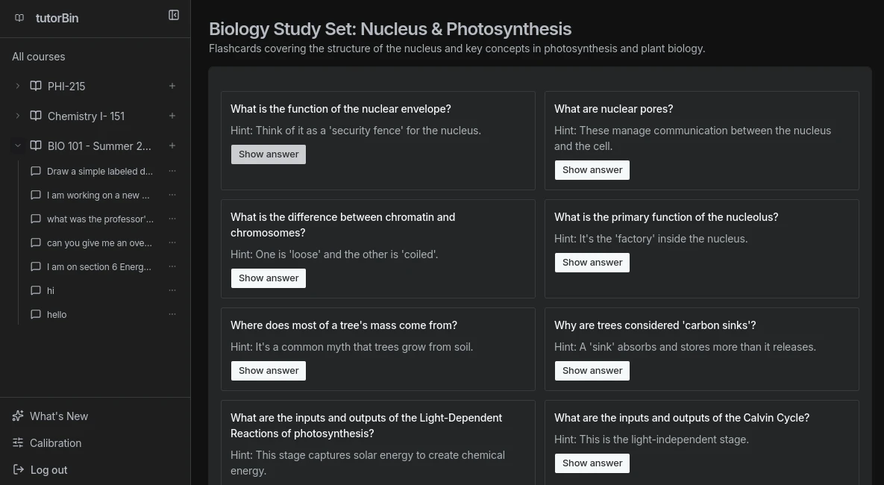
Task: Open options for 'Draw a simple labeled d...' chat
Action: (x=172, y=171)
